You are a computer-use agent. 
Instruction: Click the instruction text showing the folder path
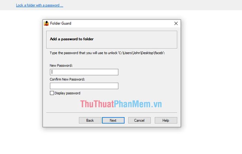pyautogui.click(x=107, y=53)
